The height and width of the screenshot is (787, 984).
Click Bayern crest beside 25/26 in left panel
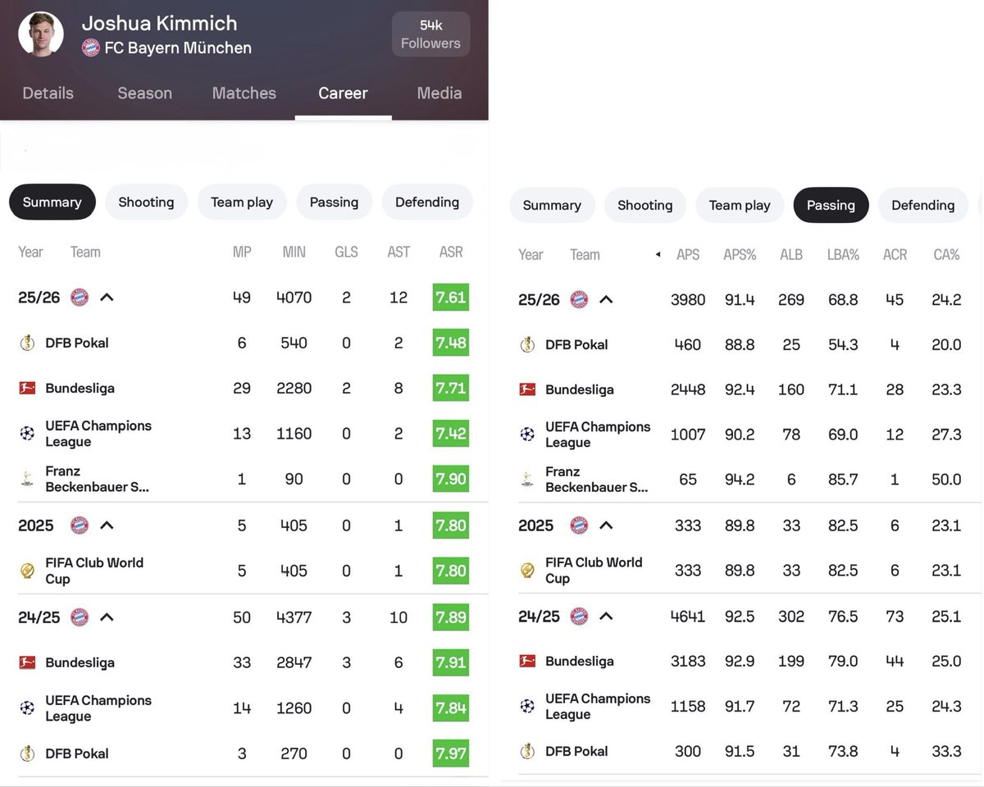pos(80,297)
